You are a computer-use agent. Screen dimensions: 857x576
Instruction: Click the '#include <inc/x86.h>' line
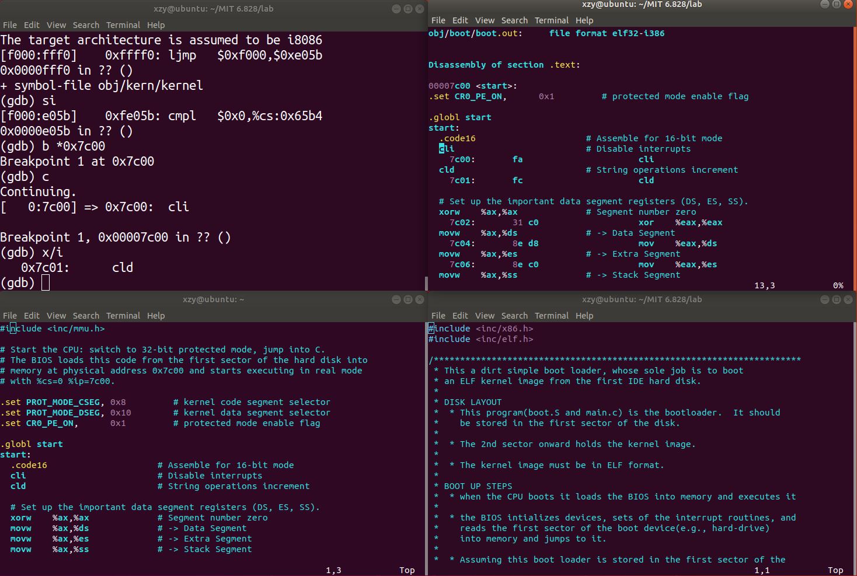coord(481,329)
